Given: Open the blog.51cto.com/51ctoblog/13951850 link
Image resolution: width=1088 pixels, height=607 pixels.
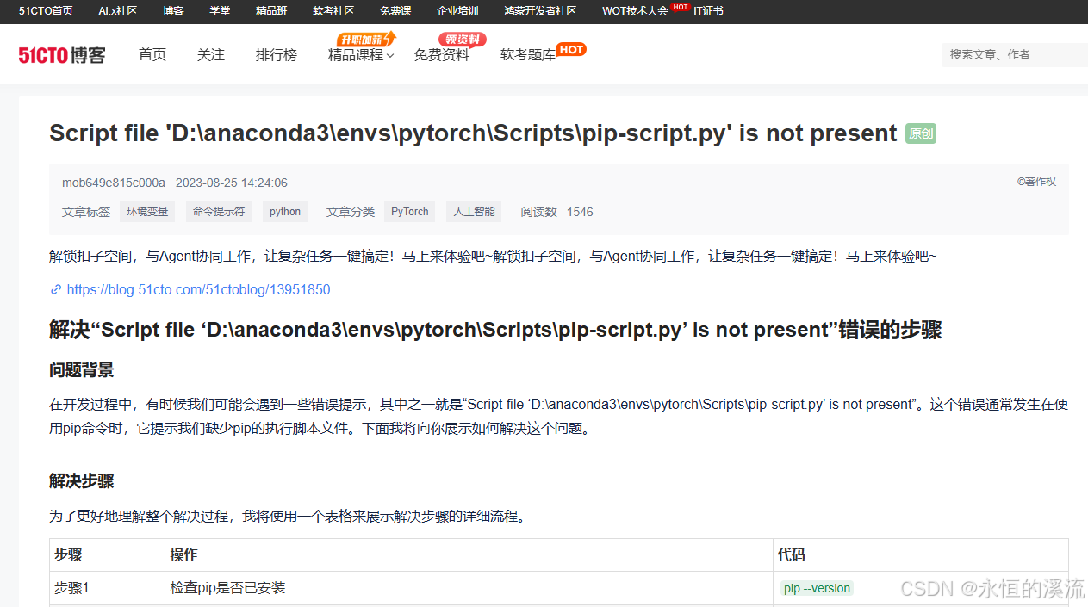Looking at the screenshot, I should (198, 290).
